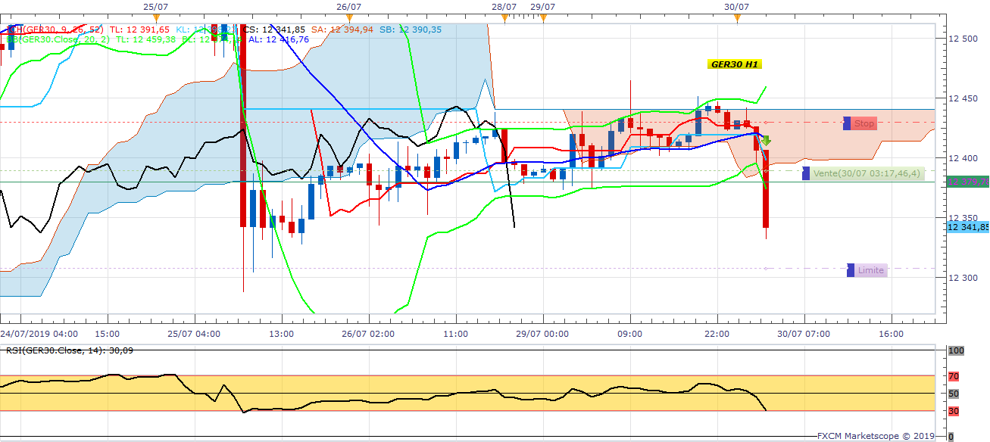Screen dimensions: 990x442
Task: Select the red Stop order label
Action: pyautogui.click(x=860, y=123)
